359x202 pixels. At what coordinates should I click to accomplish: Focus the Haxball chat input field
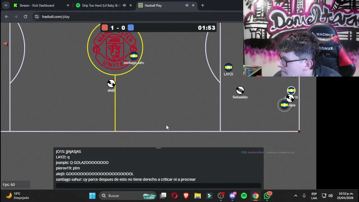[x=158, y=185]
